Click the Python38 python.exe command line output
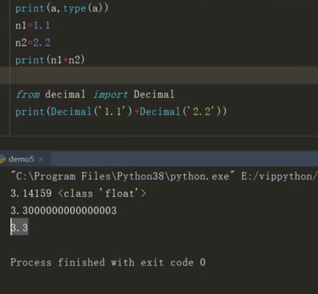 tap(164, 176)
